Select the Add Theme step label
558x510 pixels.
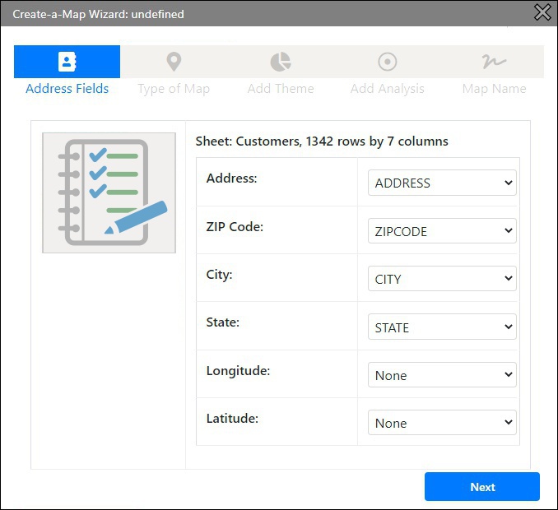(281, 89)
